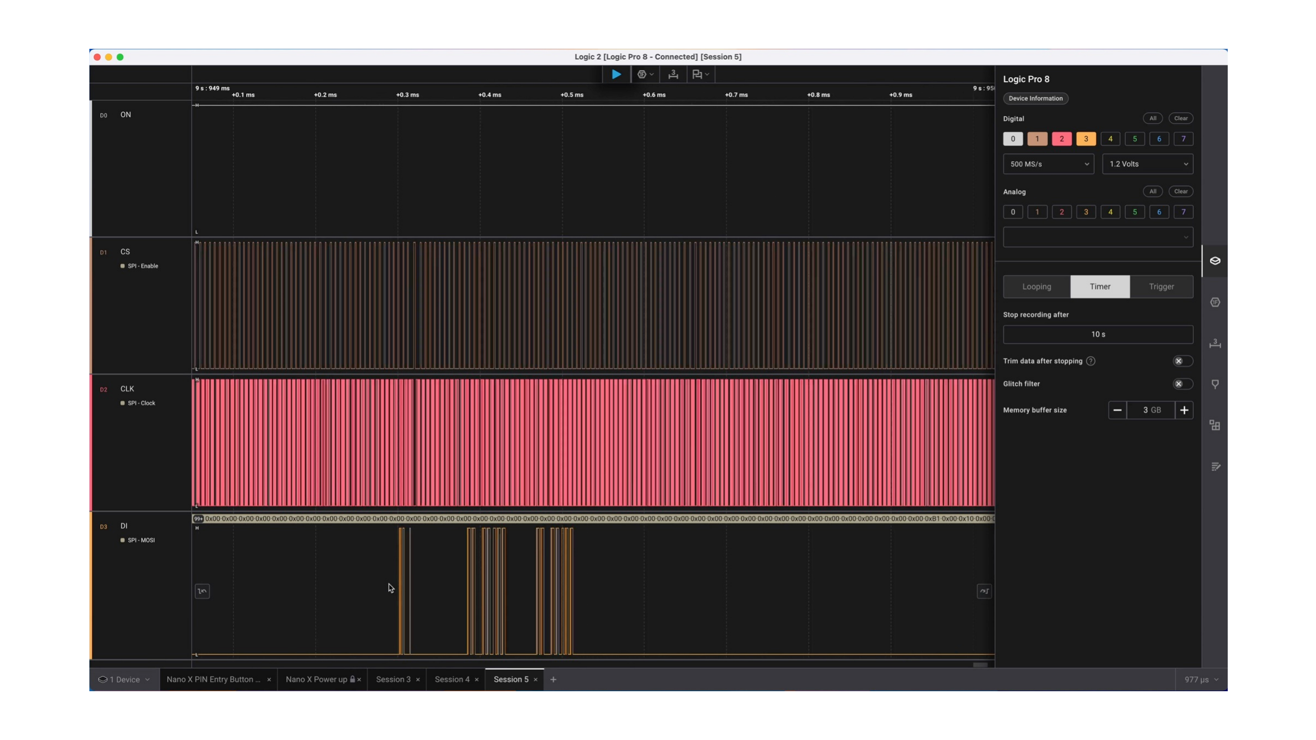Jump to next edge on DI channel
This screenshot has height=740, width=1316.
click(x=984, y=591)
